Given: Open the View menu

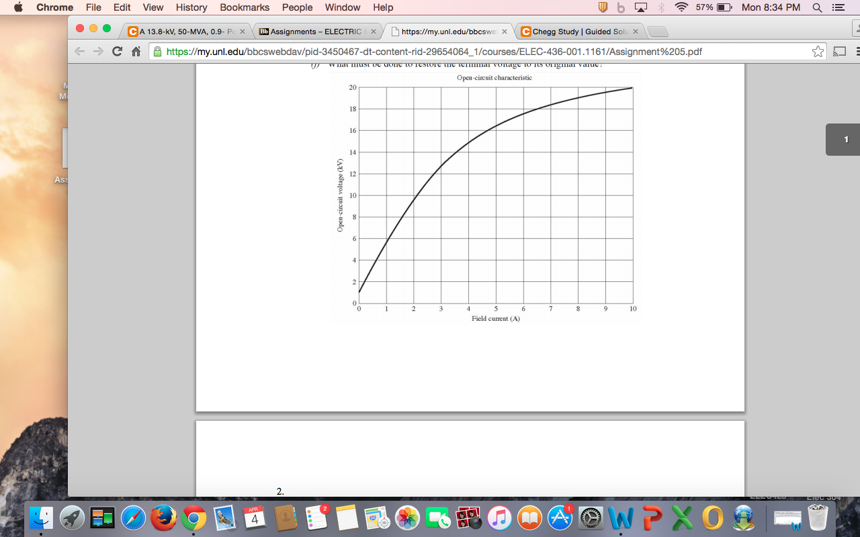Looking at the screenshot, I should [x=153, y=7].
